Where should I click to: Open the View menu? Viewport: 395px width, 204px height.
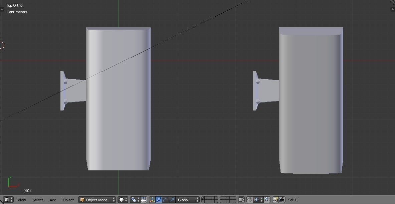point(21,200)
